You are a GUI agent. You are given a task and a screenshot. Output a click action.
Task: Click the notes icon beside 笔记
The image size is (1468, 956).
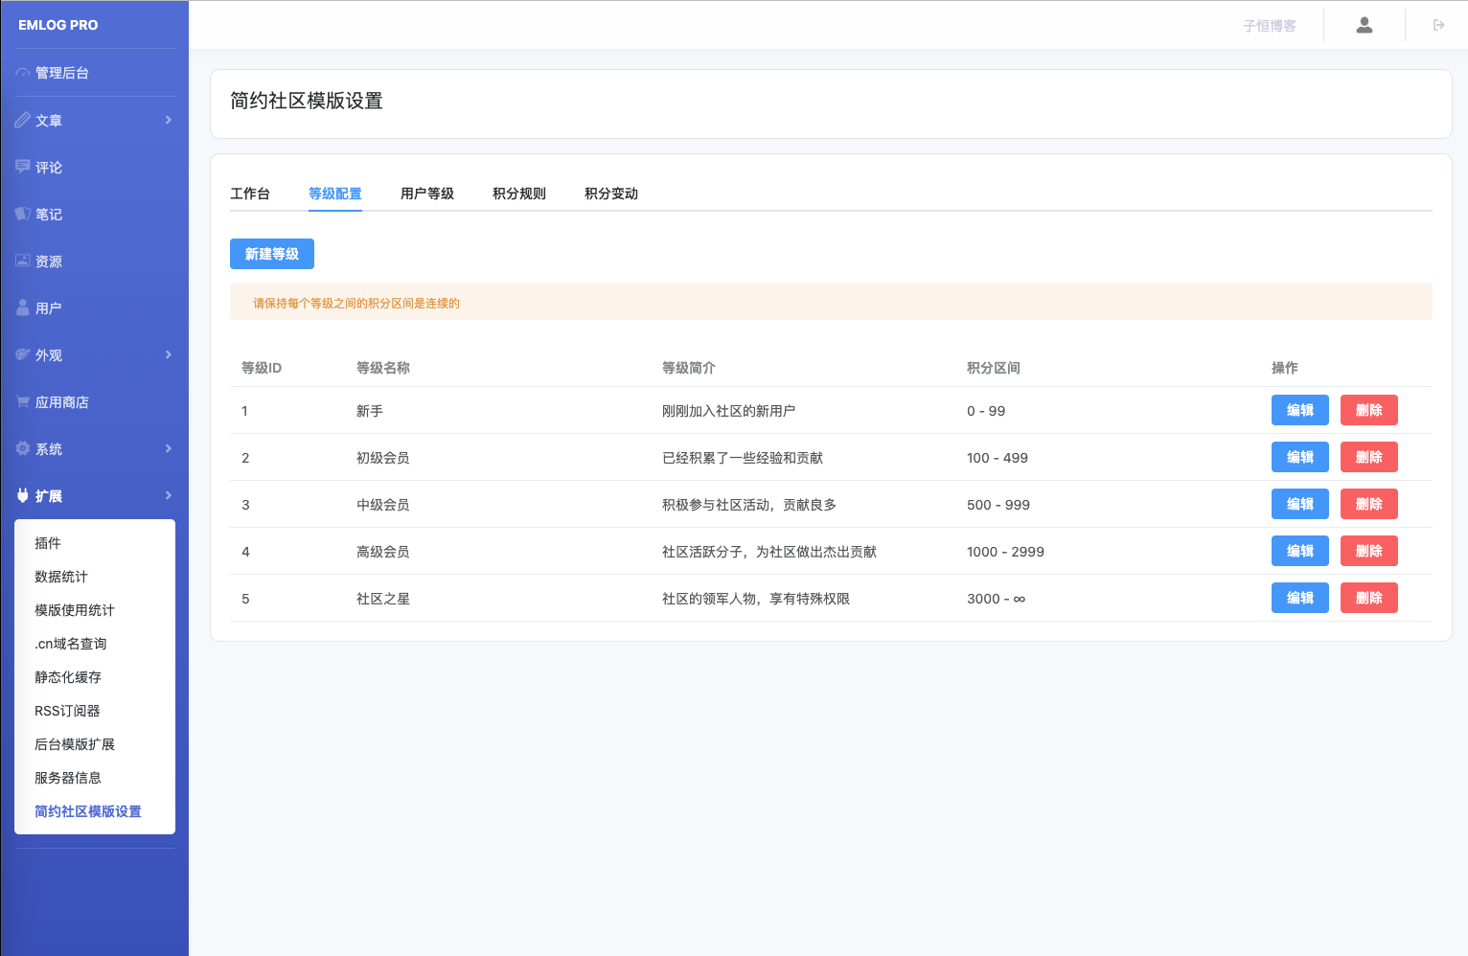click(23, 214)
